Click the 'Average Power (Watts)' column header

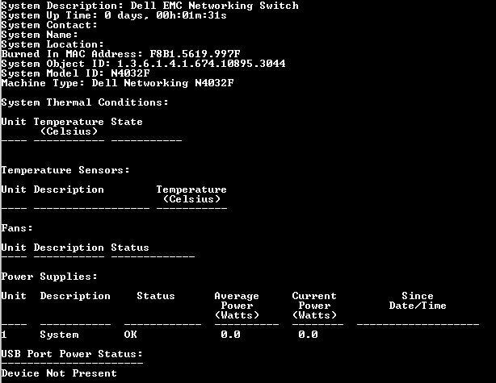(x=237, y=306)
